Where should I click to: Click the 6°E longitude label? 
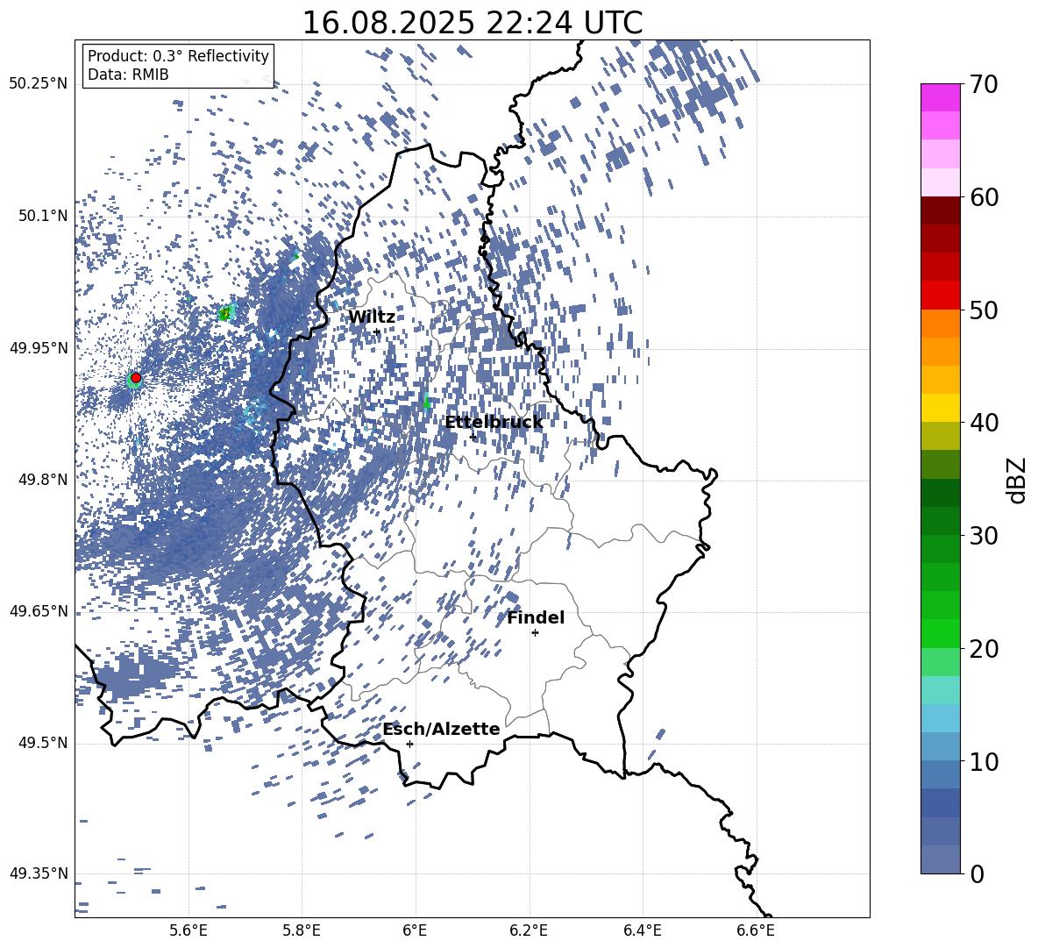(415, 930)
